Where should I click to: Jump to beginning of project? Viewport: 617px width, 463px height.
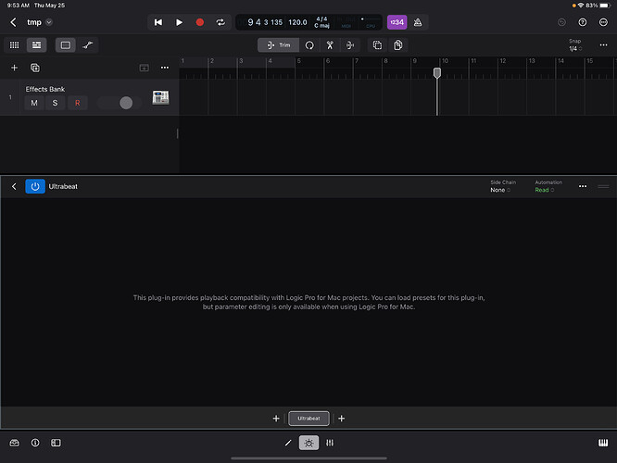coord(158,22)
